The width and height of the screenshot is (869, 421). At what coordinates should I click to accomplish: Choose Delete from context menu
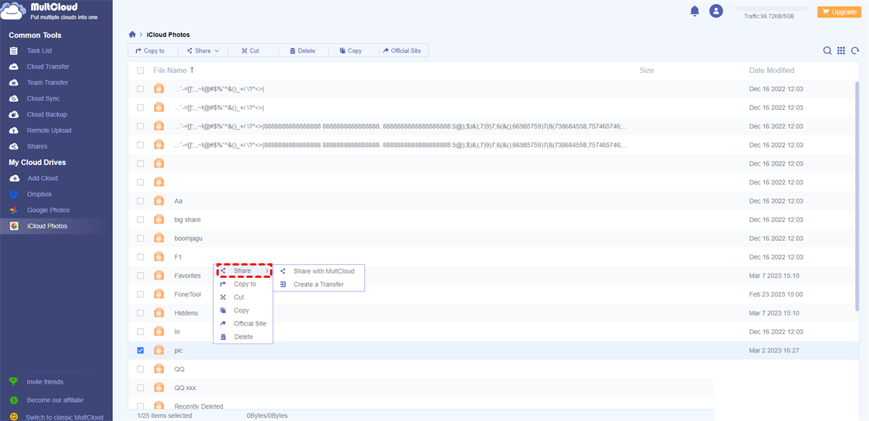[243, 337]
